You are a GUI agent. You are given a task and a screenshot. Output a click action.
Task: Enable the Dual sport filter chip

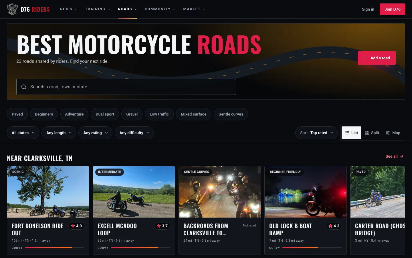tap(105, 114)
